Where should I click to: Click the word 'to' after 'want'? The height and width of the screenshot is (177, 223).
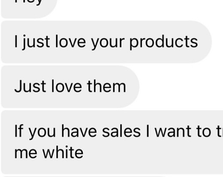coord(203,132)
